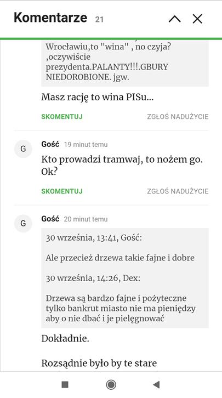
Task: Select the comment text 'Masz rację to wina PISu...'
Action: click(x=98, y=97)
